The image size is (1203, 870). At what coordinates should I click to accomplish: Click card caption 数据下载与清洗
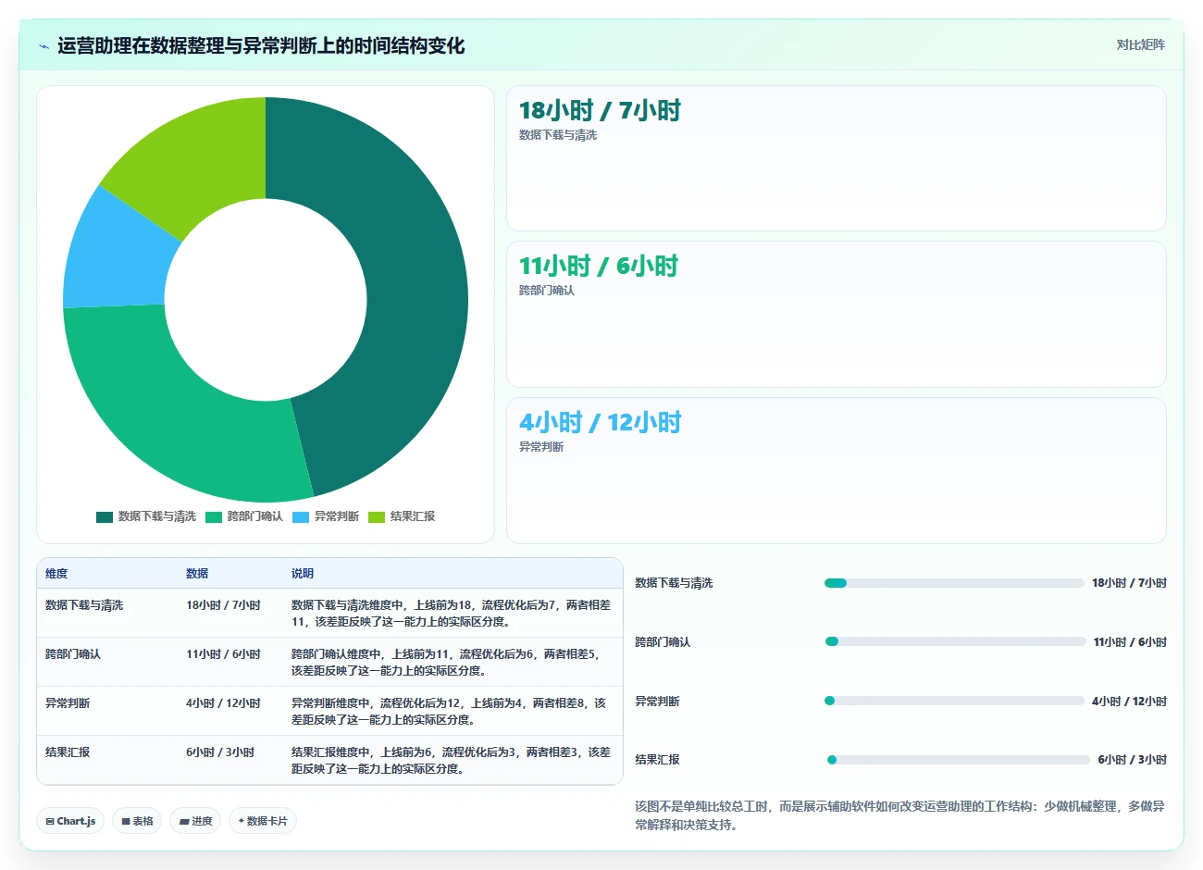558,135
